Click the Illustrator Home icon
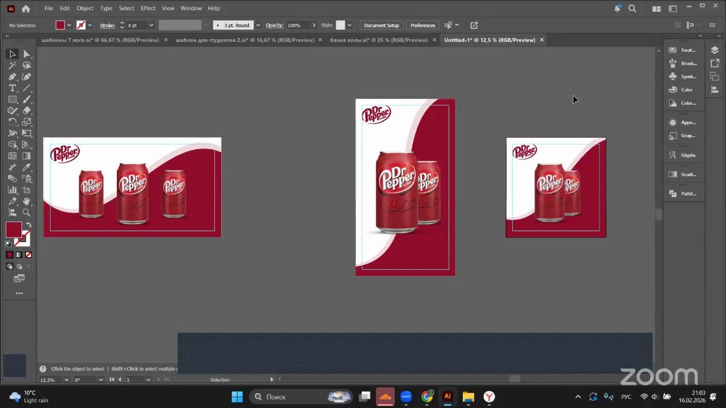Screen dimensions: 726x408 click(26, 8)
